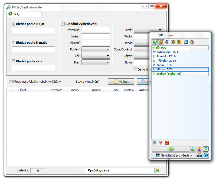Collapse the ICQ account group

pos(154,48)
